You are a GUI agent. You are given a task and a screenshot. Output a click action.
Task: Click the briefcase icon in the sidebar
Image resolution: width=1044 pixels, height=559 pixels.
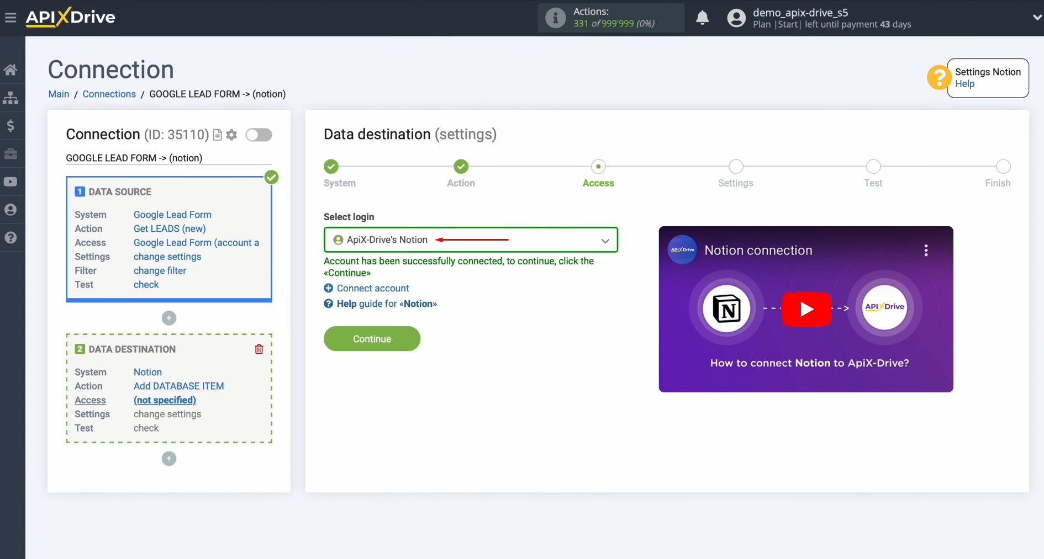(11, 154)
